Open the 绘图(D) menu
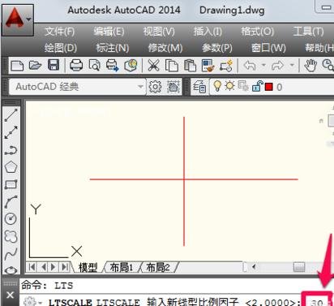 [x=61, y=48]
